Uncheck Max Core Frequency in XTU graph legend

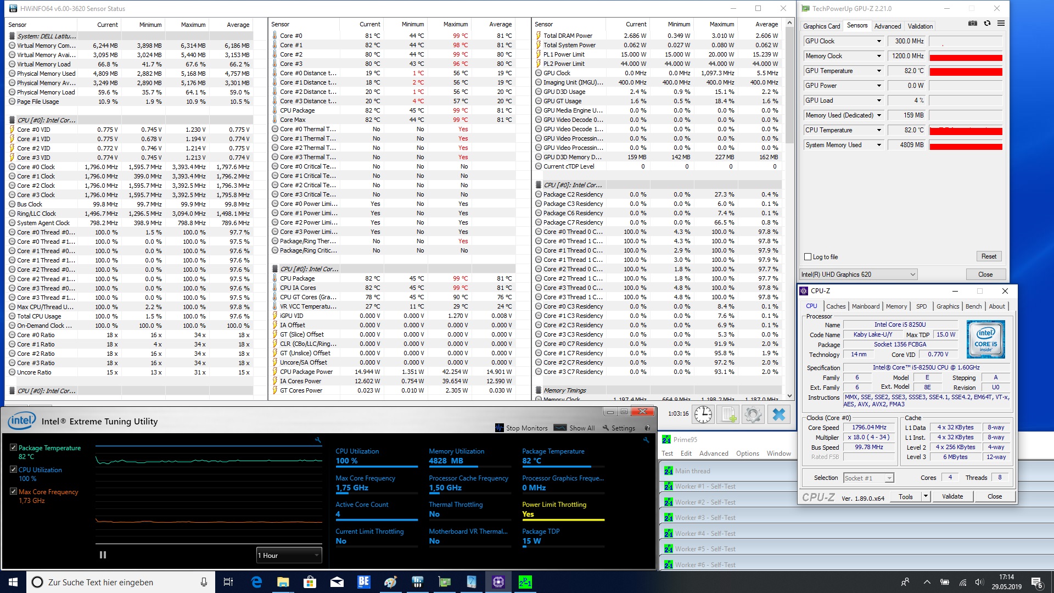13,491
